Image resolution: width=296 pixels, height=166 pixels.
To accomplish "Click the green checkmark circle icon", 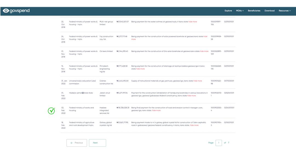I will 52,111.
